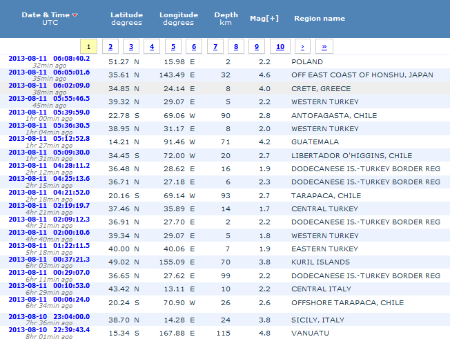Go to page 3
Image resolution: width=450 pixels, height=339 pixels.
point(131,46)
